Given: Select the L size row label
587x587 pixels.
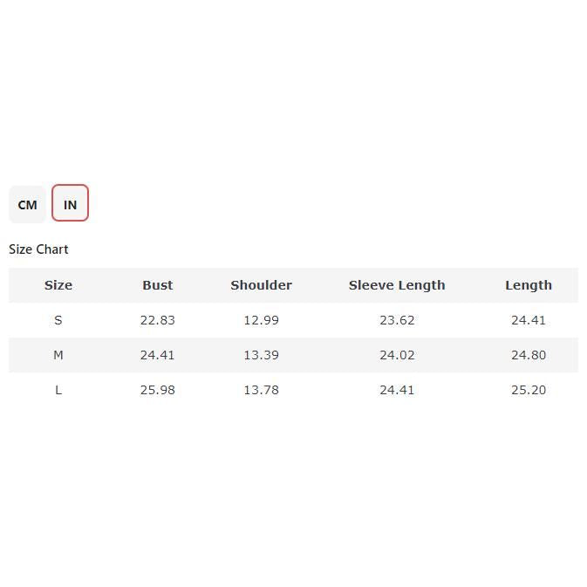Looking at the screenshot, I should [58, 390].
